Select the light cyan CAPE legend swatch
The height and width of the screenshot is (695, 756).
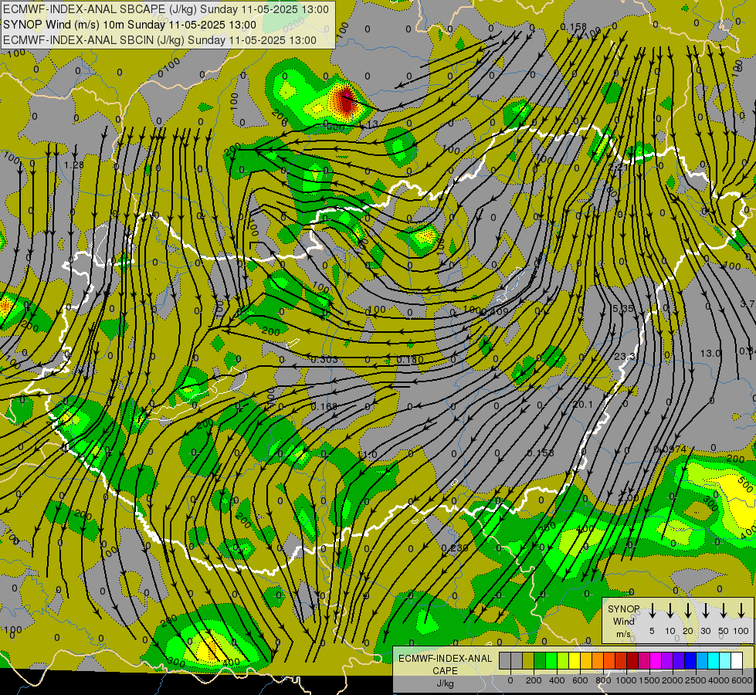pos(726,660)
